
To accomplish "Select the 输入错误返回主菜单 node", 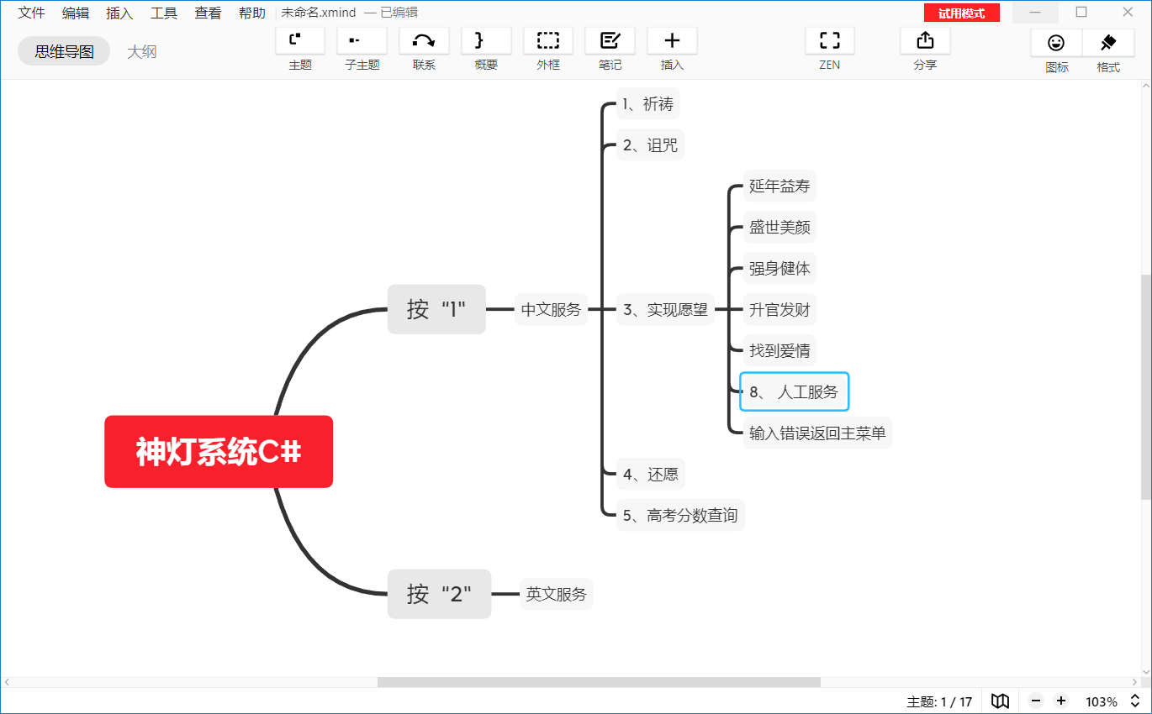I will [x=817, y=433].
